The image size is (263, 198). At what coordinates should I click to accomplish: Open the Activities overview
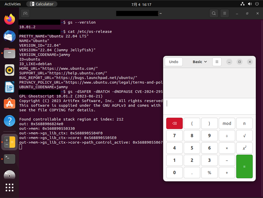(13, 4)
